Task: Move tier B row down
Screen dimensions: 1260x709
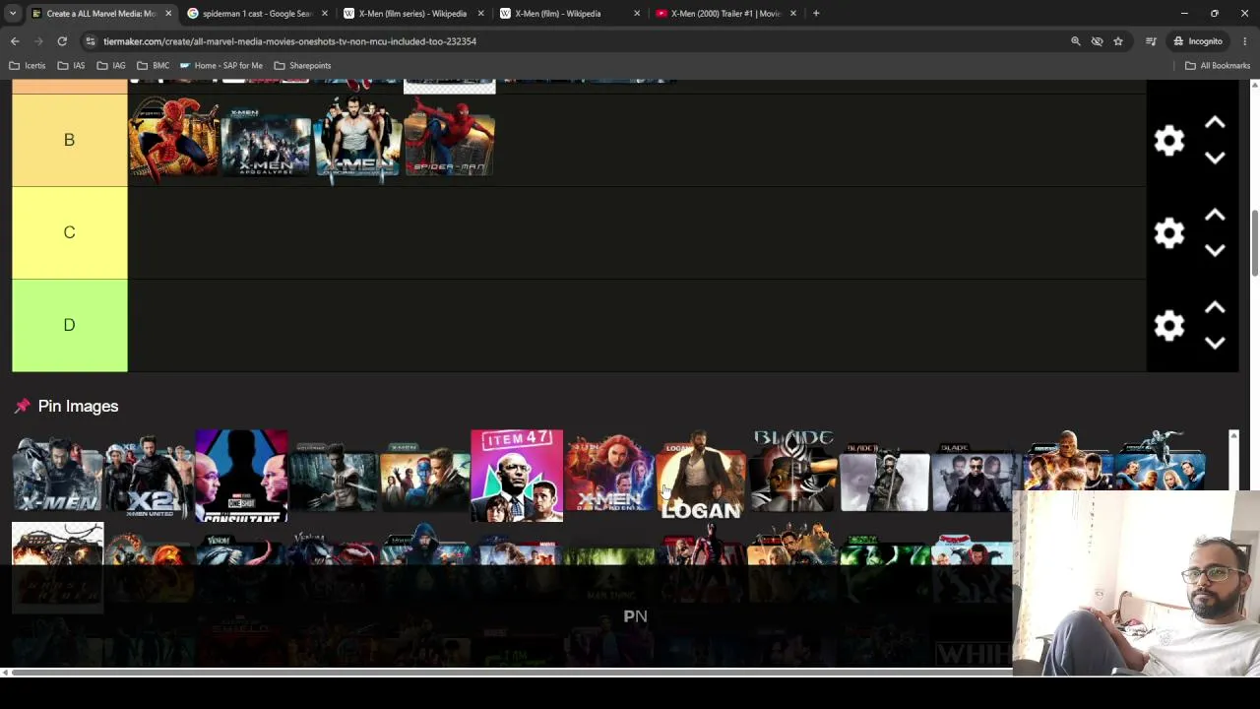Action: [x=1215, y=158]
